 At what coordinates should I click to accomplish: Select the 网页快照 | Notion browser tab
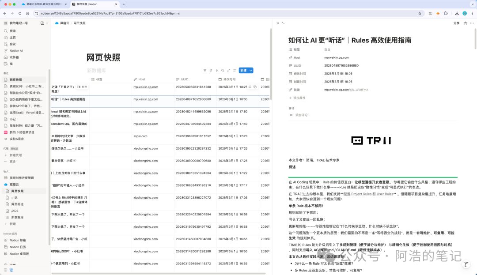point(95,4)
